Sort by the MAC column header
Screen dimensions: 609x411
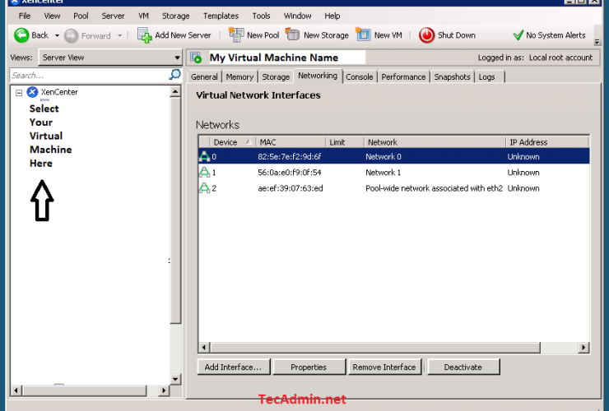(x=291, y=142)
